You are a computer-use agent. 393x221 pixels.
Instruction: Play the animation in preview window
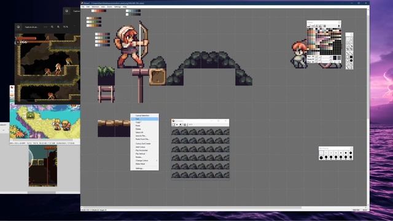pos(181,125)
